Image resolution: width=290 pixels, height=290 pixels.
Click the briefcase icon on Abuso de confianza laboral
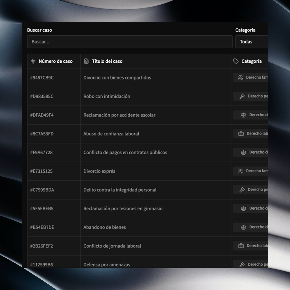click(241, 133)
